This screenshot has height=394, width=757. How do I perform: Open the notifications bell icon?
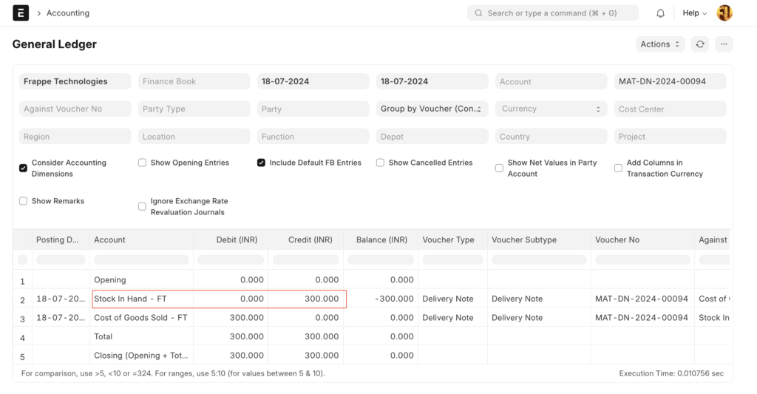tap(660, 13)
